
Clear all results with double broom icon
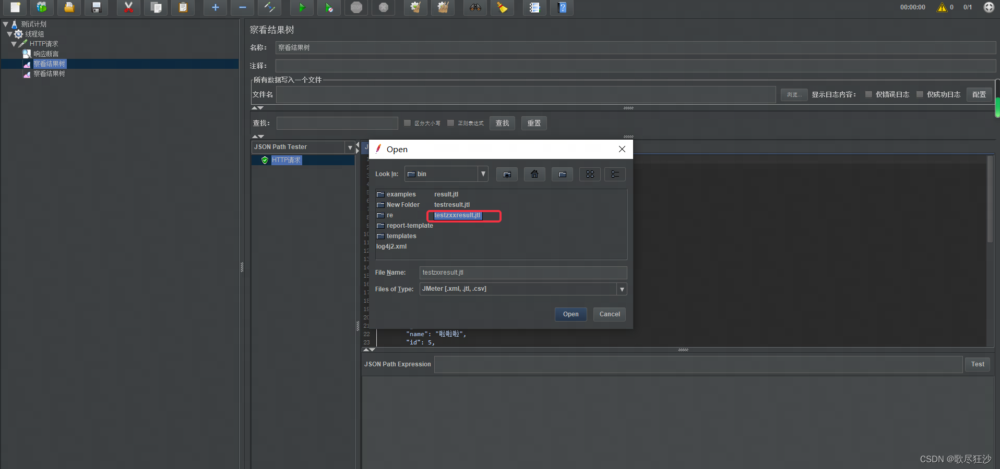click(x=443, y=7)
